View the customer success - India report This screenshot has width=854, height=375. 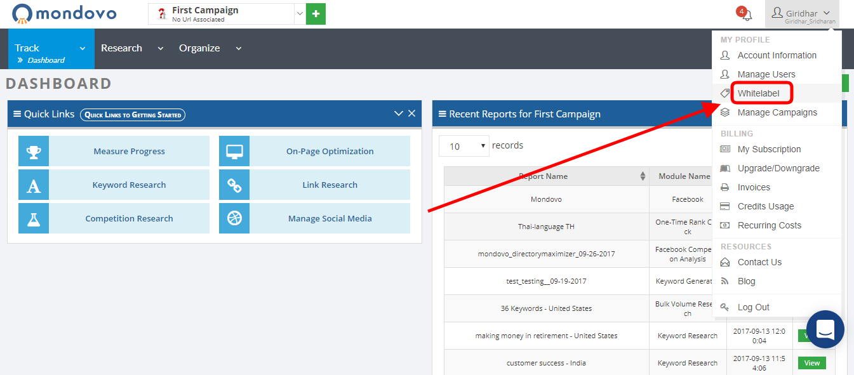(812, 363)
